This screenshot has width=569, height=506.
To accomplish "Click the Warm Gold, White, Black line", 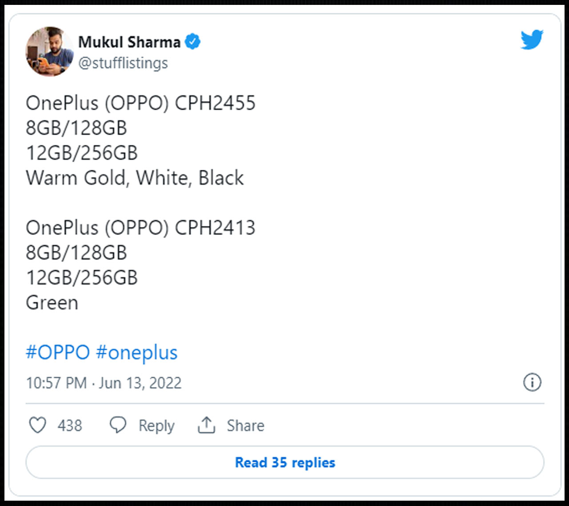I will [x=135, y=178].
